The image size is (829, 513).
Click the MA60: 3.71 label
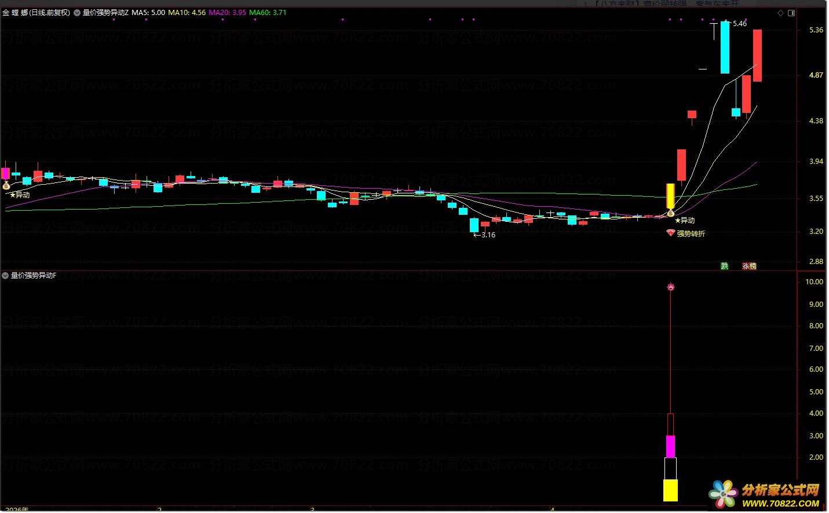click(268, 13)
